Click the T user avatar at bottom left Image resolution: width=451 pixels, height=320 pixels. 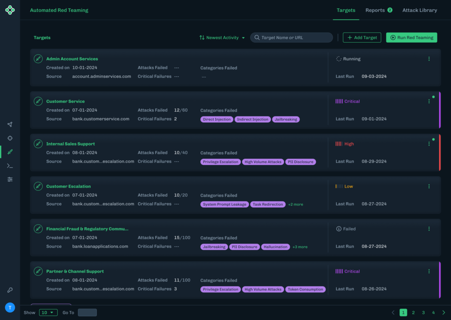pos(10,307)
